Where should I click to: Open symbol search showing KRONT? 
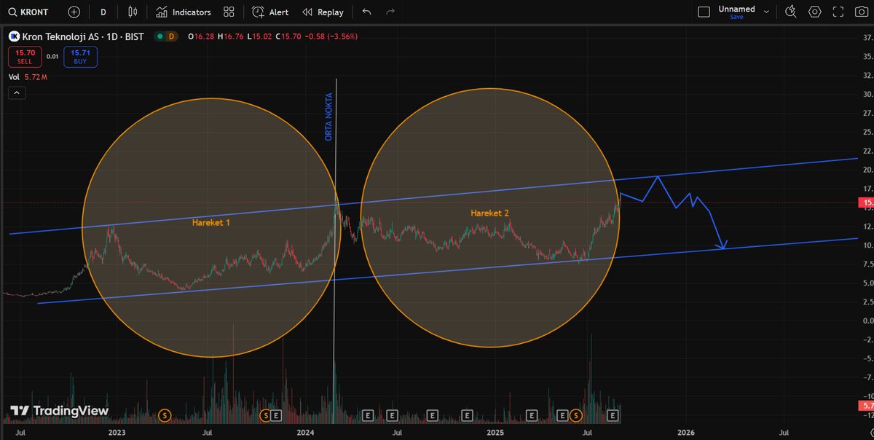(x=30, y=12)
